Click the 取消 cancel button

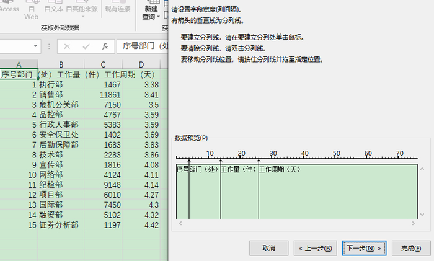click(x=268, y=248)
